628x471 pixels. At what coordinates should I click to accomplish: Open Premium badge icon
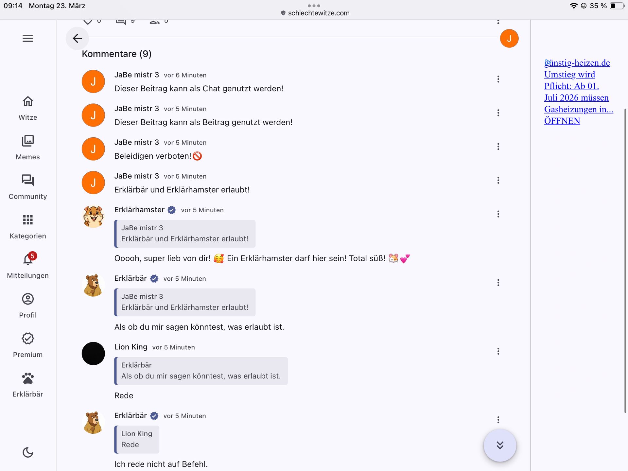28,339
